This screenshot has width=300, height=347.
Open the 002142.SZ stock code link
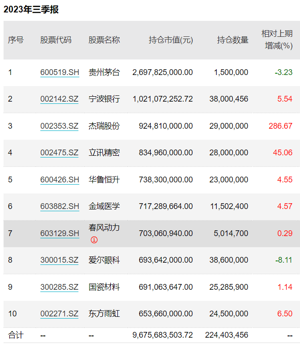(59, 99)
